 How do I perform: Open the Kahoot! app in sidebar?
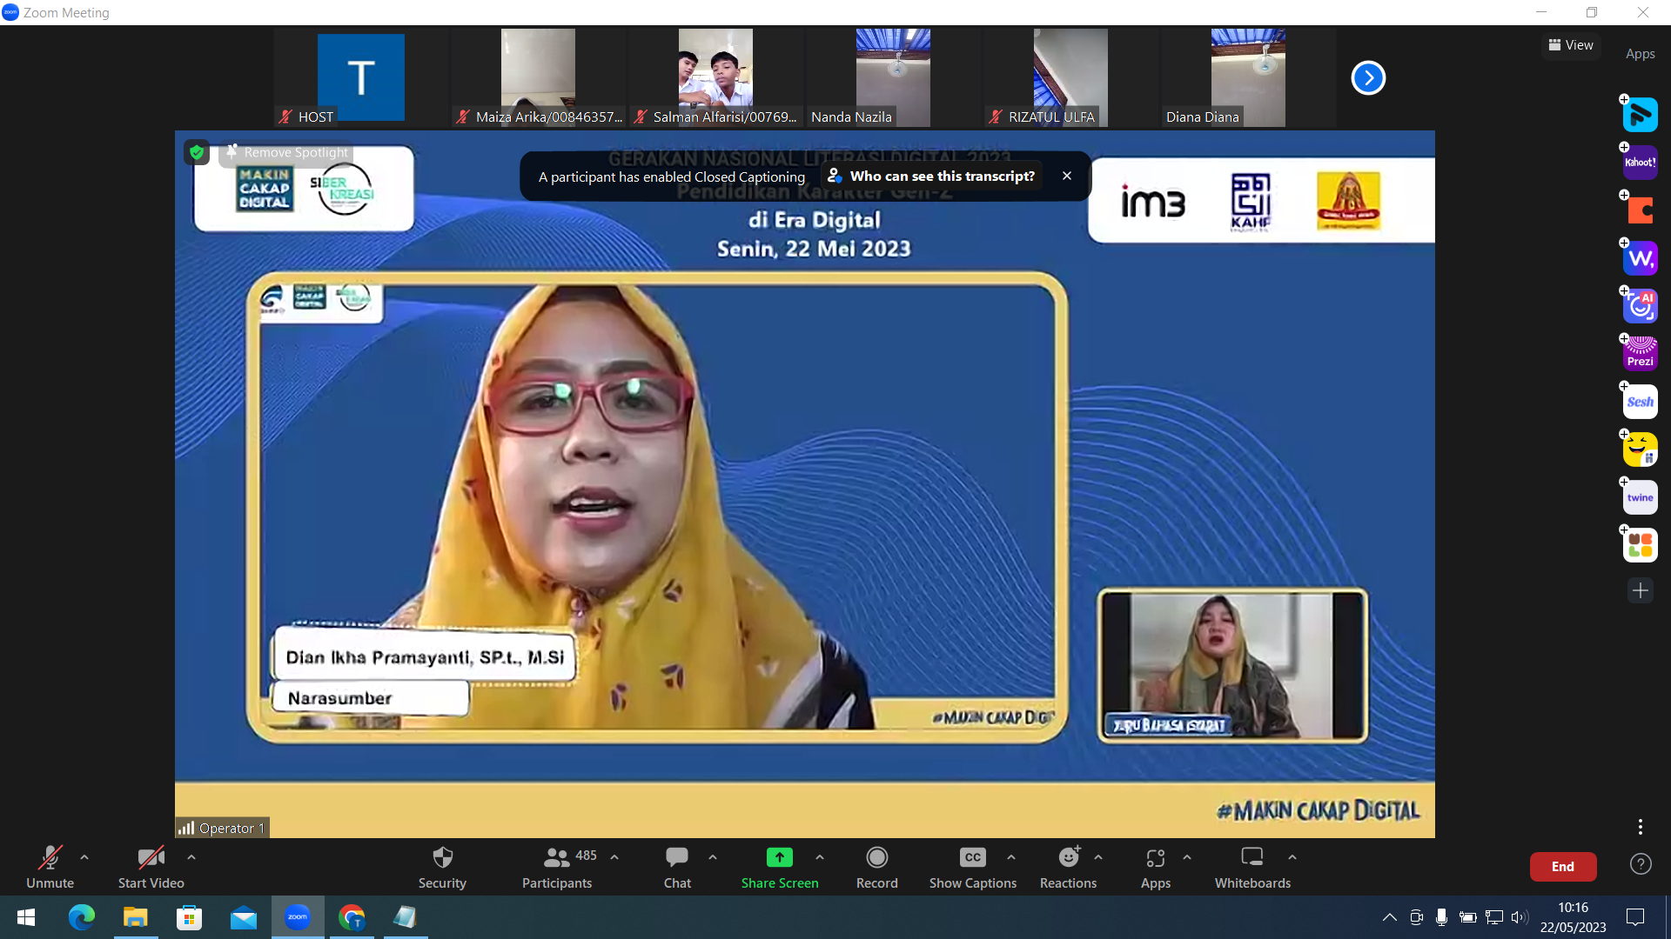[1641, 163]
